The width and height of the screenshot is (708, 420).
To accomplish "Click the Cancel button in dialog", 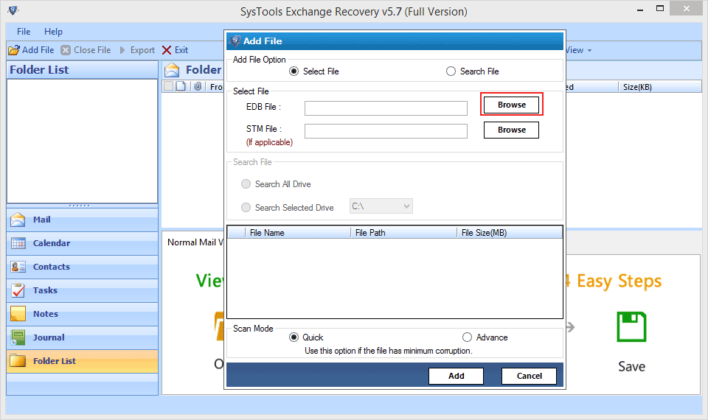I will tap(530, 376).
